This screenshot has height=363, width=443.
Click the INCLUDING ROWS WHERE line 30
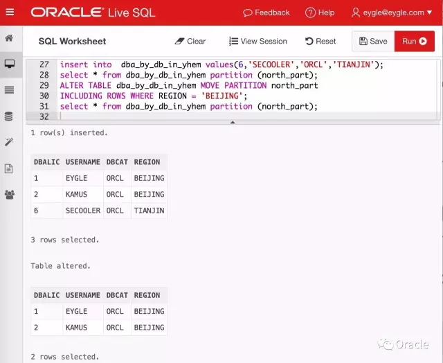[154, 96]
